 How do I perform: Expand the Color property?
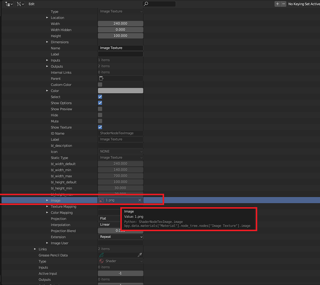coord(47,91)
